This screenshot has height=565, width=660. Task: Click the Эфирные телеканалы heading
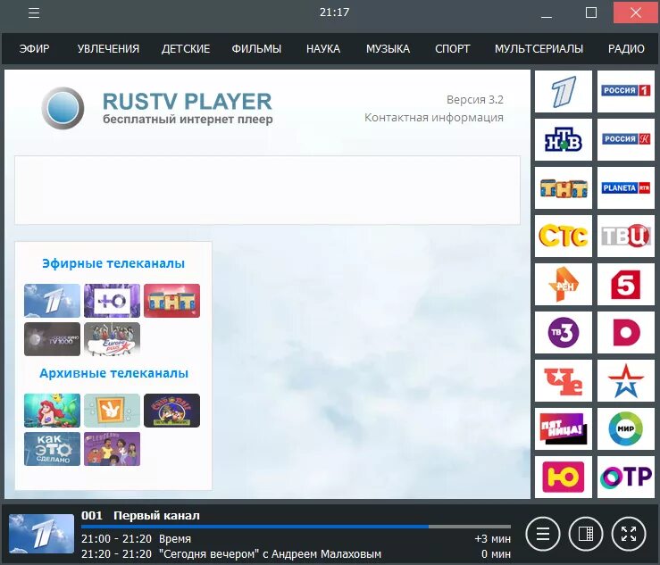click(113, 263)
